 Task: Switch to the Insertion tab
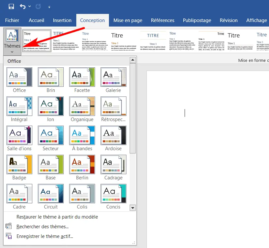click(62, 20)
